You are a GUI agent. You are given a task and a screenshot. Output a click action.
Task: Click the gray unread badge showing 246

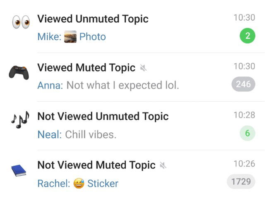243,84
